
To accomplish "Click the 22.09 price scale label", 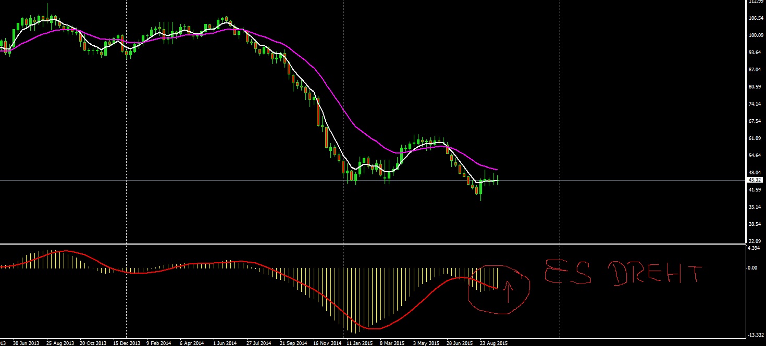I will point(753,241).
